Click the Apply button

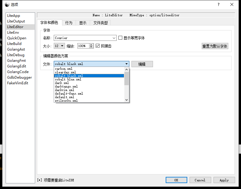click(224, 180)
